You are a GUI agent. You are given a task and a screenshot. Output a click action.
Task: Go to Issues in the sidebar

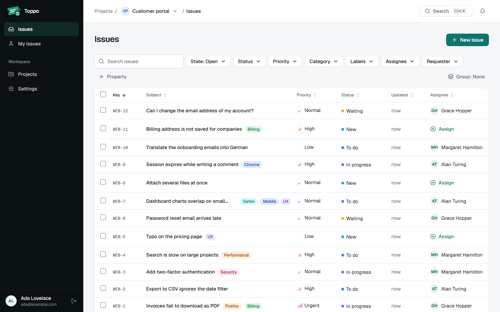pos(42,29)
